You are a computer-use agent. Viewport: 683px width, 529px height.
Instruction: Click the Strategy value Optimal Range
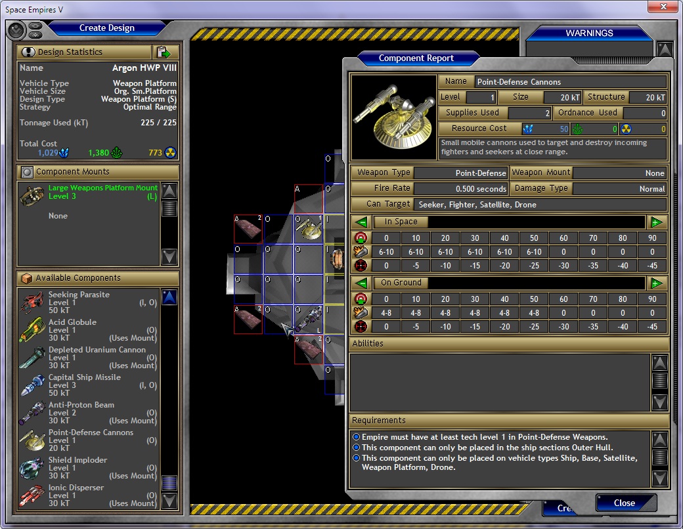coord(150,107)
